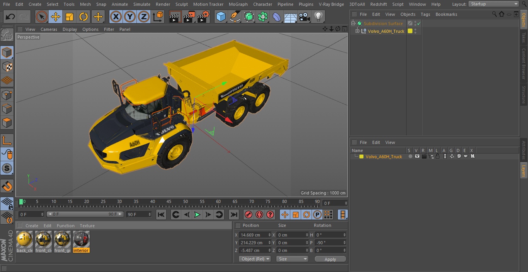Switch to Edges mode
Viewport: 528px width, 272px height.
[7, 109]
